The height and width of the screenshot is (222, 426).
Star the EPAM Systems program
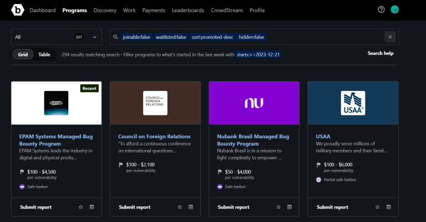tap(80, 207)
